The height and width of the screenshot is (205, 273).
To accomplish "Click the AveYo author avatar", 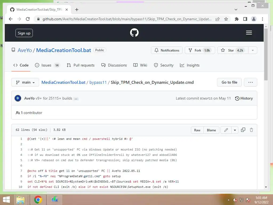I will [x=18, y=98].
